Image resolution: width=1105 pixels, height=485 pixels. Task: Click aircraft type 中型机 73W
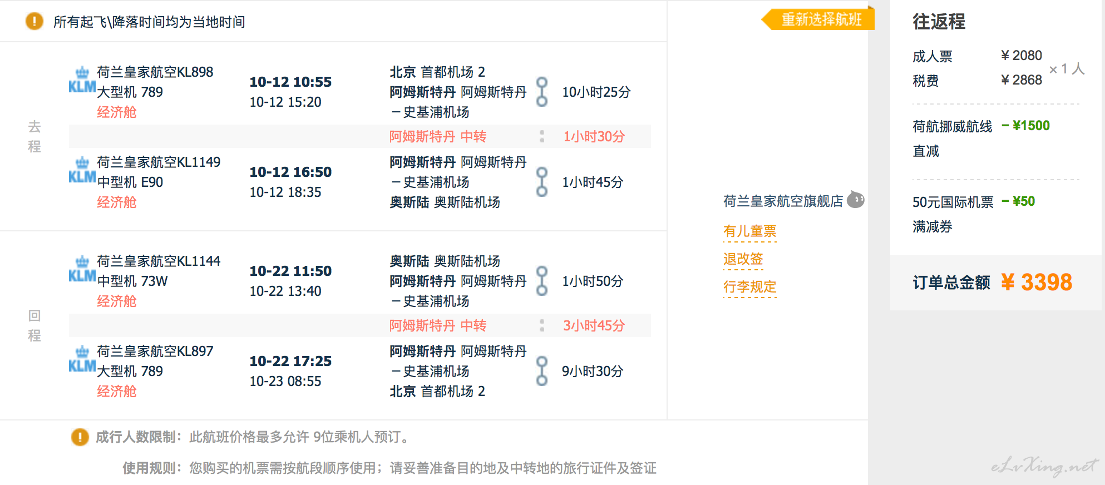point(132,281)
